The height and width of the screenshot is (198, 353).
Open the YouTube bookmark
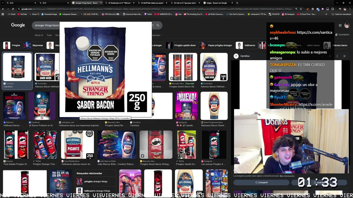(22, 14)
